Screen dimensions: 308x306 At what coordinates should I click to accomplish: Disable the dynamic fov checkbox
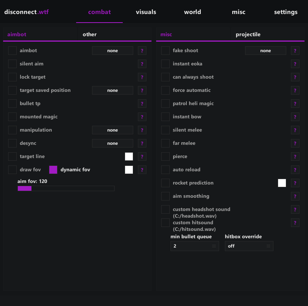[53, 170]
